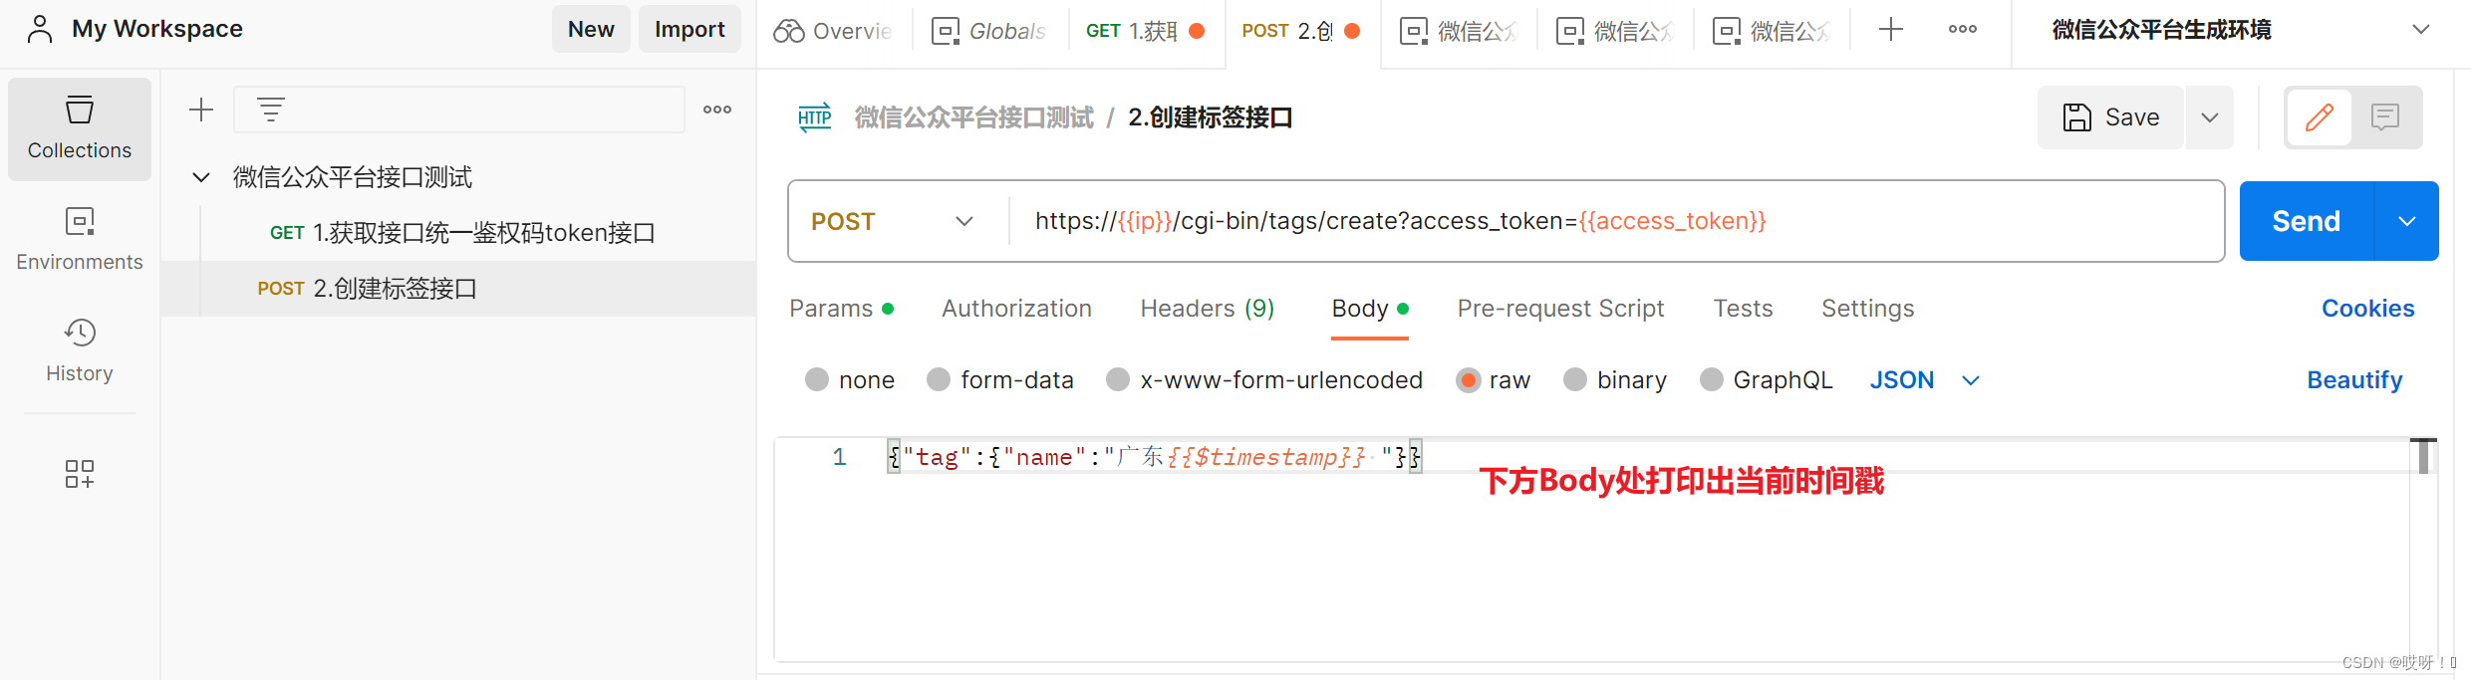The width and height of the screenshot is (2471, 680).
Task: Click the Send button
Action: (2307, 221)
